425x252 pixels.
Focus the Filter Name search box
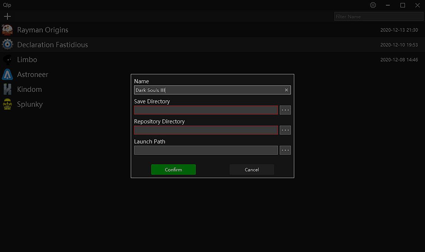[379, 17]
